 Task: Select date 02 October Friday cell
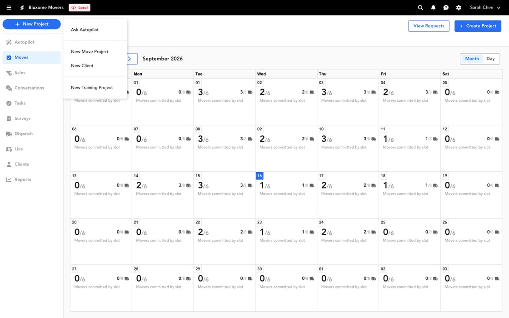point(409,288)
